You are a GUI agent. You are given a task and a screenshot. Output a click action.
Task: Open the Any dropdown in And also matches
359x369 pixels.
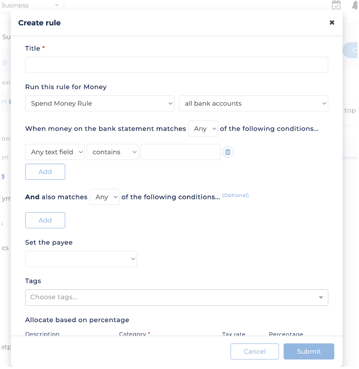coord(105,197)
